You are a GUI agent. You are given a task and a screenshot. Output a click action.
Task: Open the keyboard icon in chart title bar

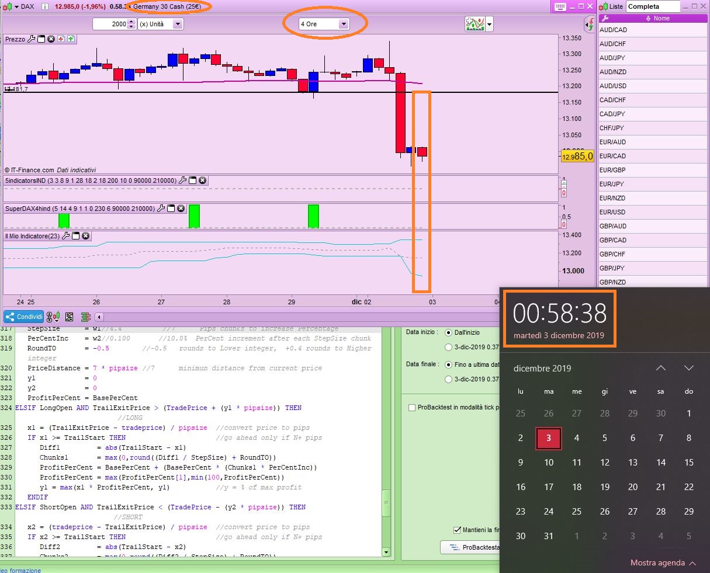560,6
